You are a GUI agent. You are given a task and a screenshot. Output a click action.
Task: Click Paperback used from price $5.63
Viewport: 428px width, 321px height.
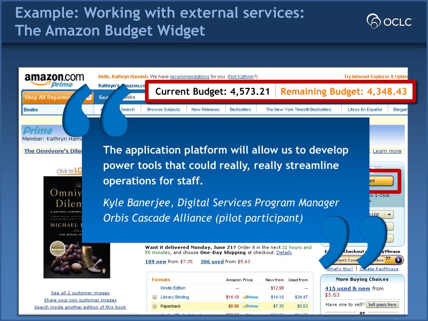(302, 306)
